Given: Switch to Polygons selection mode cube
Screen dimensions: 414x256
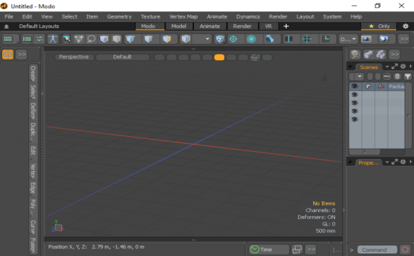Looking at the screenshot, I should click(x=167, y=39).
